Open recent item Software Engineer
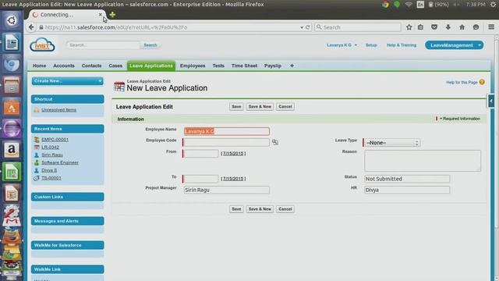The height and width of the screenshot is (281, 499). click(60, 162)
